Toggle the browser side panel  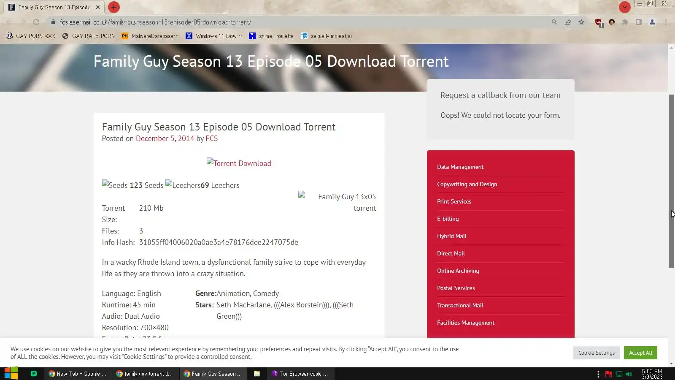(639, 22)
